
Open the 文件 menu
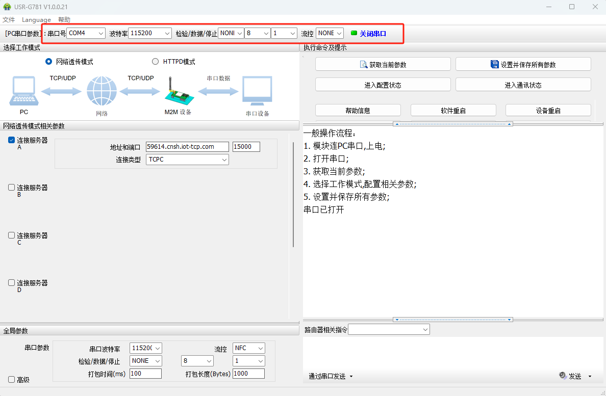point(9,20)
